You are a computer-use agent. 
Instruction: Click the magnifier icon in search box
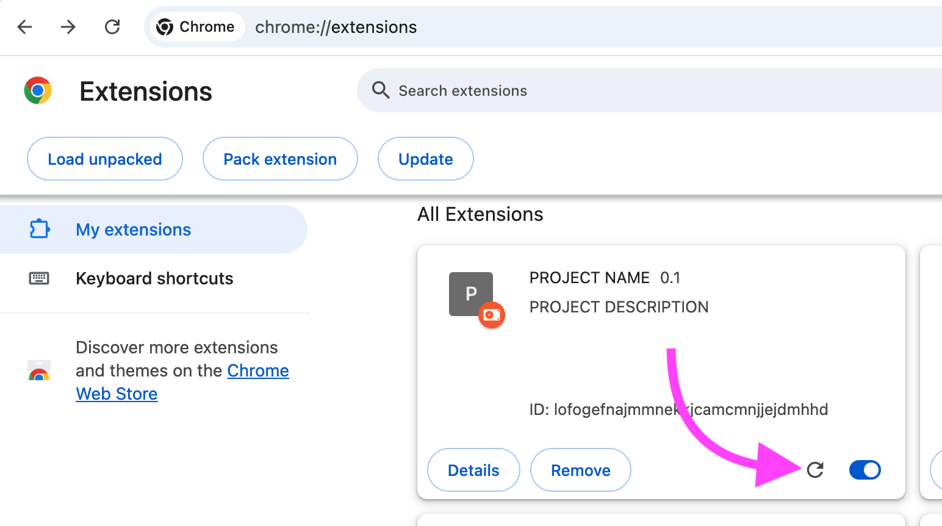tap(381, 90)
